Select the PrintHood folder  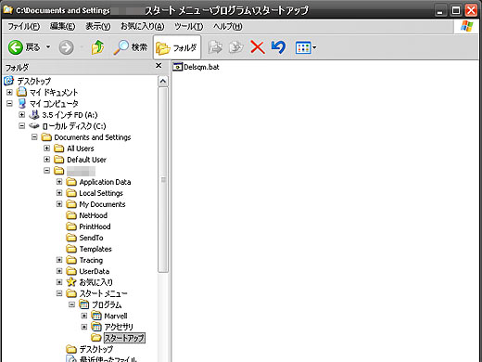[x=95, y=226]
